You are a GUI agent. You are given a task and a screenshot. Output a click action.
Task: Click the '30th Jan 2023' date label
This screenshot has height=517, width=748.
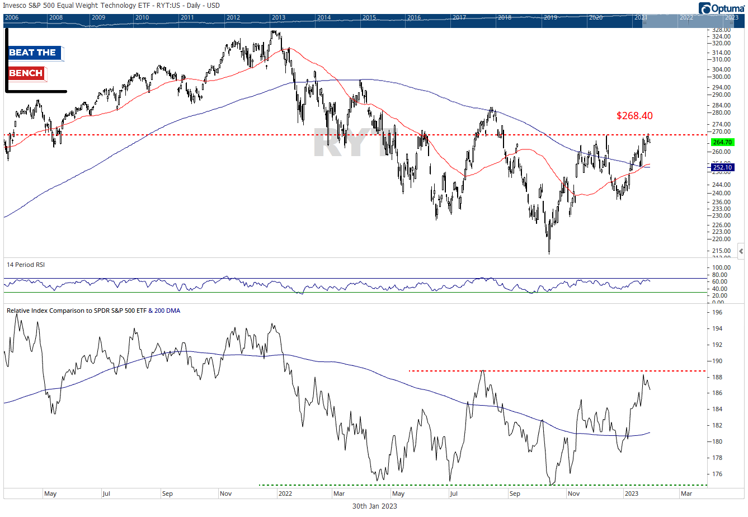pos(375,506)
